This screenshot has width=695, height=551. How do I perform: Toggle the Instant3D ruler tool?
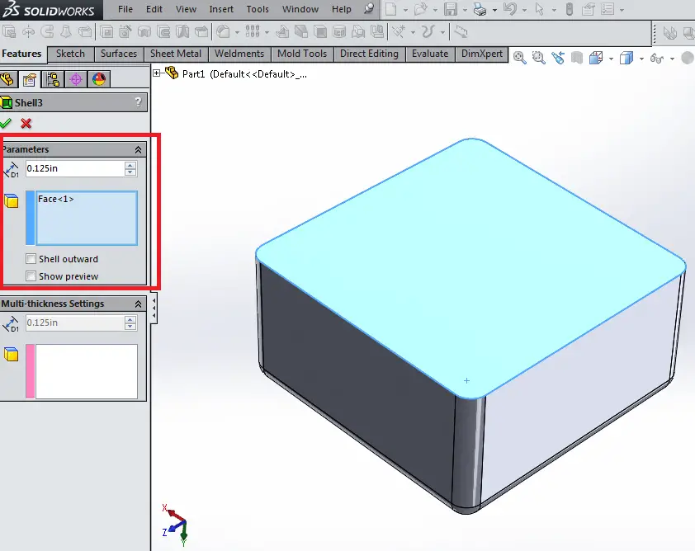(x=461, y=32)
